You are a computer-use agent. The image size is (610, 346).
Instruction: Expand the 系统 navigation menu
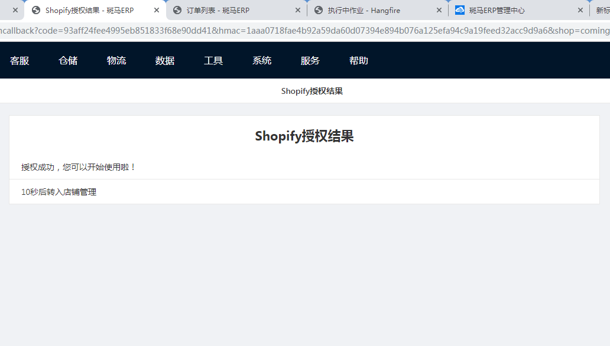262,60
